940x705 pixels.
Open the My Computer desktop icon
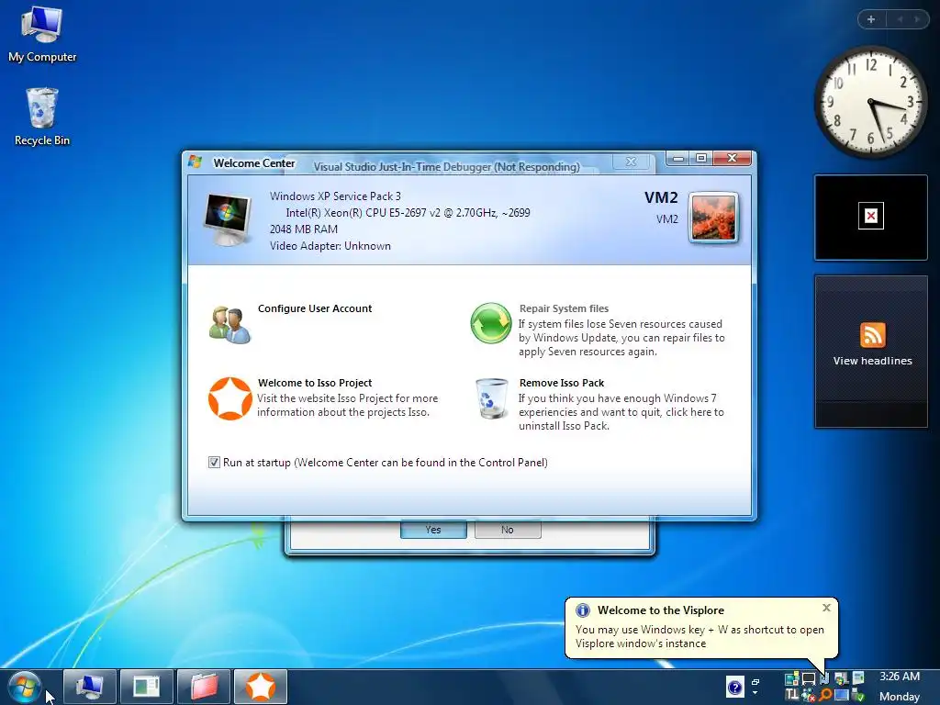pos(42,35)
